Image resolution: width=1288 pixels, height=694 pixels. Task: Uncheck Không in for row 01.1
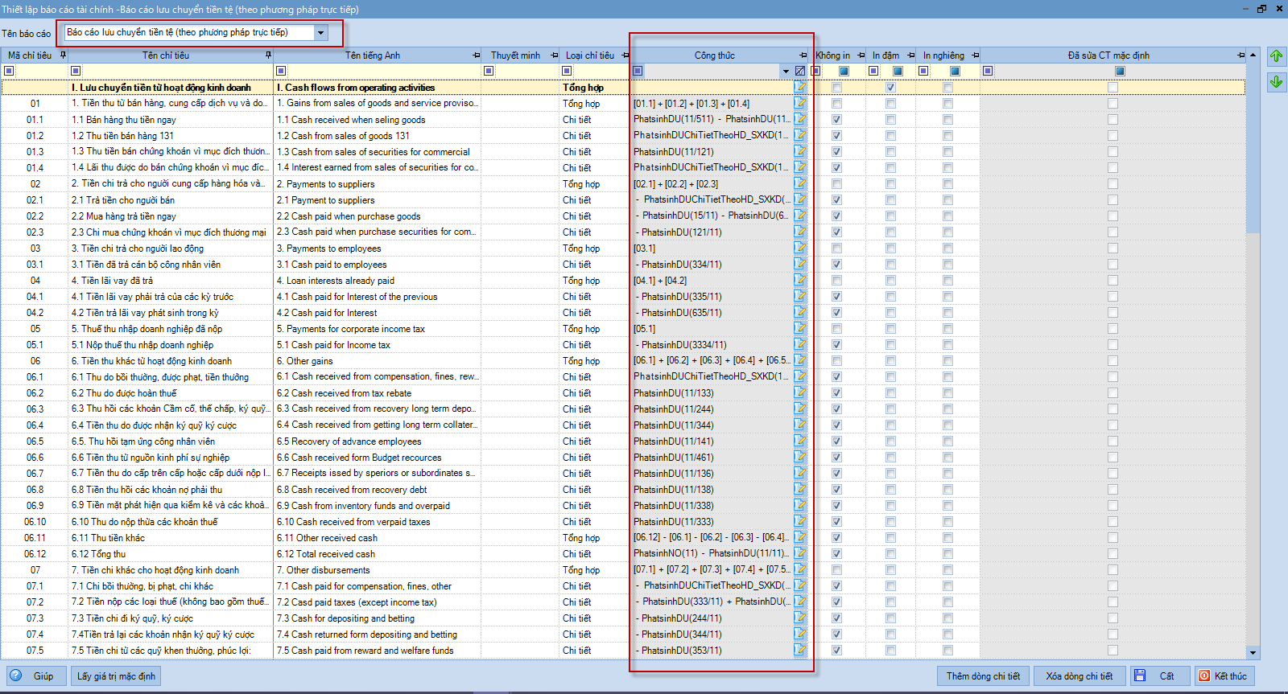pyautogui.click(x=836, y=119)
